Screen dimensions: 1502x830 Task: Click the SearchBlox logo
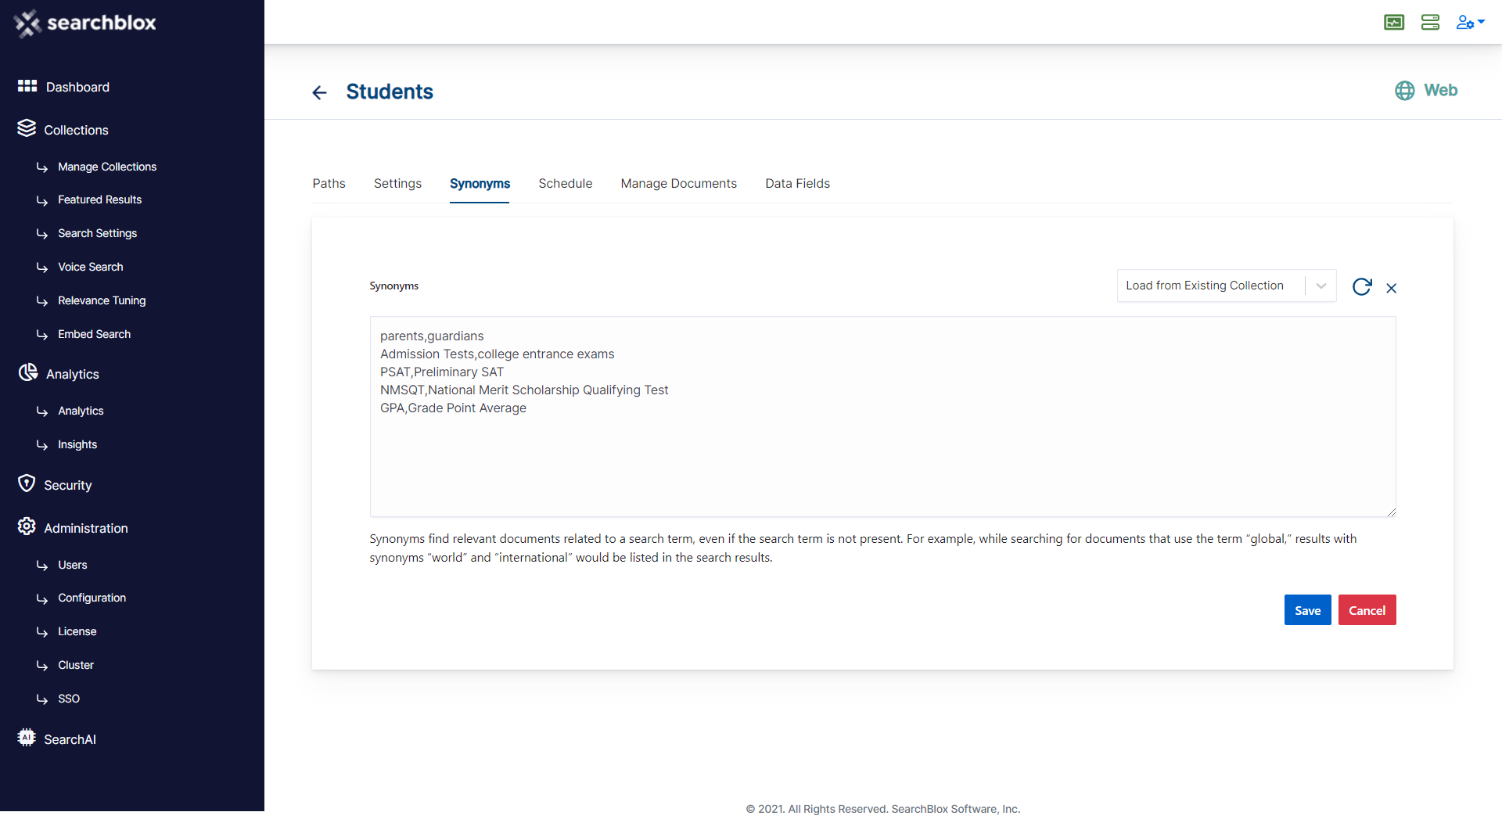[x=85, y=23]
